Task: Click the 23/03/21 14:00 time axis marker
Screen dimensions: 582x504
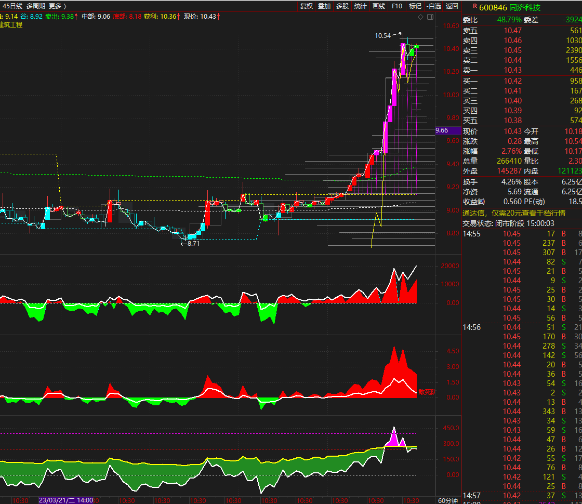Action: pyautogui.click(x=66, y=500)
